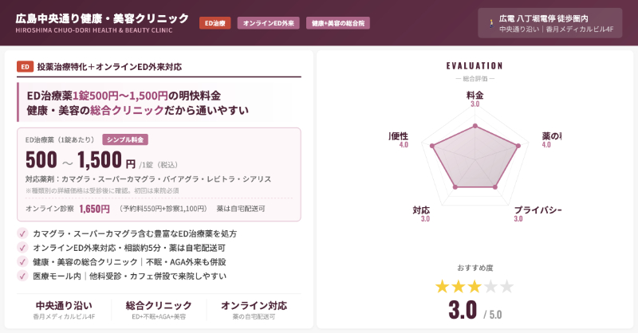Select the ED治療 tag in header

(x=215, y=23)
